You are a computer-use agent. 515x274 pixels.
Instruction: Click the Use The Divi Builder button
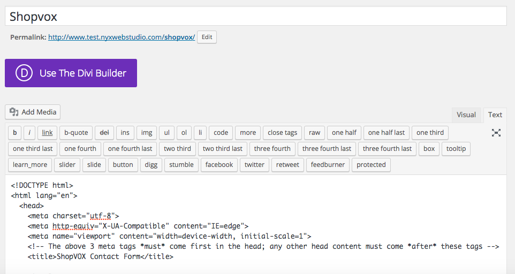[71, 73]
